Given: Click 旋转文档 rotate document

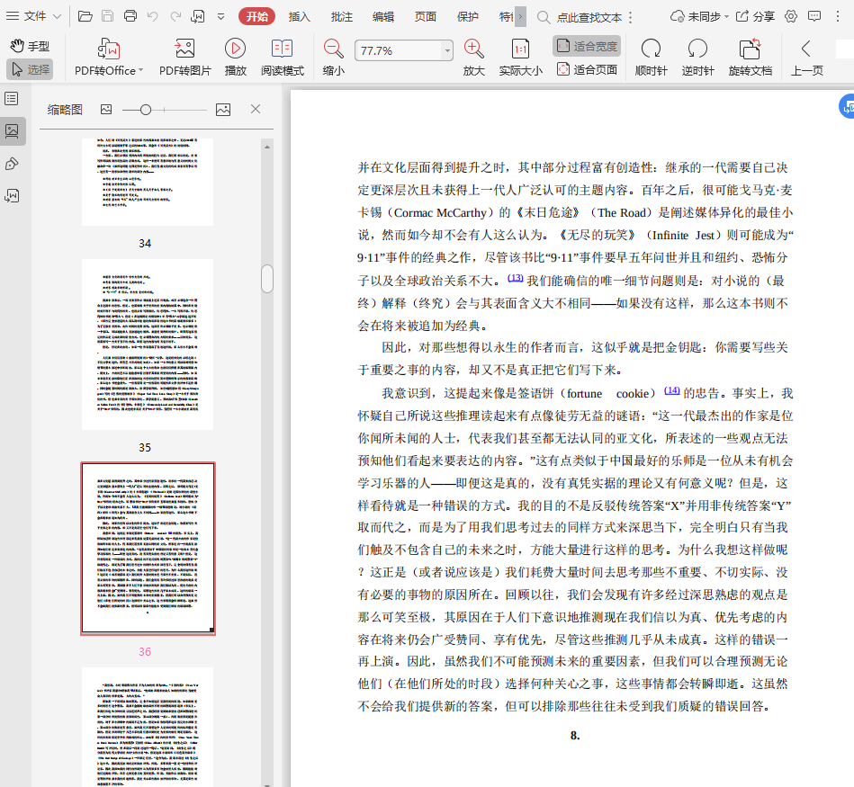Looking at the screenshot, I should (750, 58).
